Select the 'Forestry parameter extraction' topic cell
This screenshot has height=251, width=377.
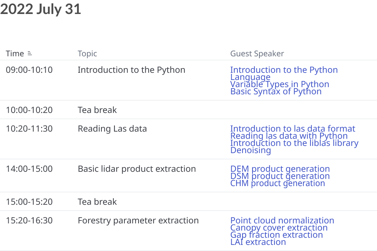[x=138, y=221]
